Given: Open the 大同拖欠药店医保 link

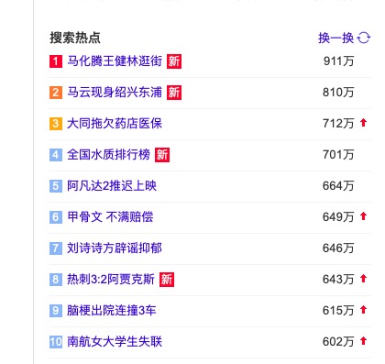Looking at the screenshot, I should [x=115, y=124].
